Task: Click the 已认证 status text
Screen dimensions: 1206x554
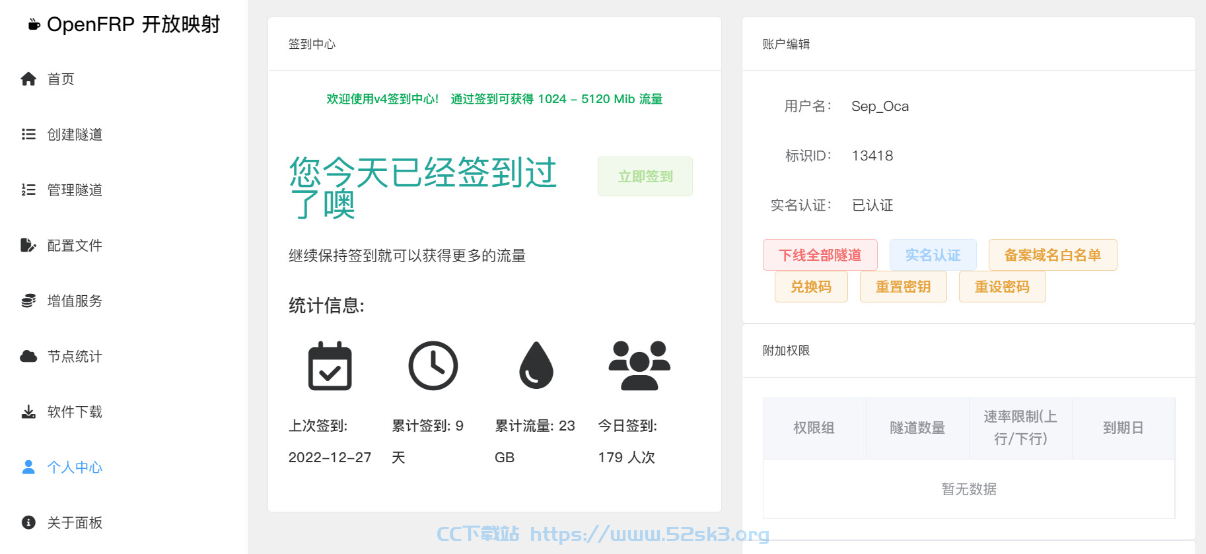Action: [872, 205]
